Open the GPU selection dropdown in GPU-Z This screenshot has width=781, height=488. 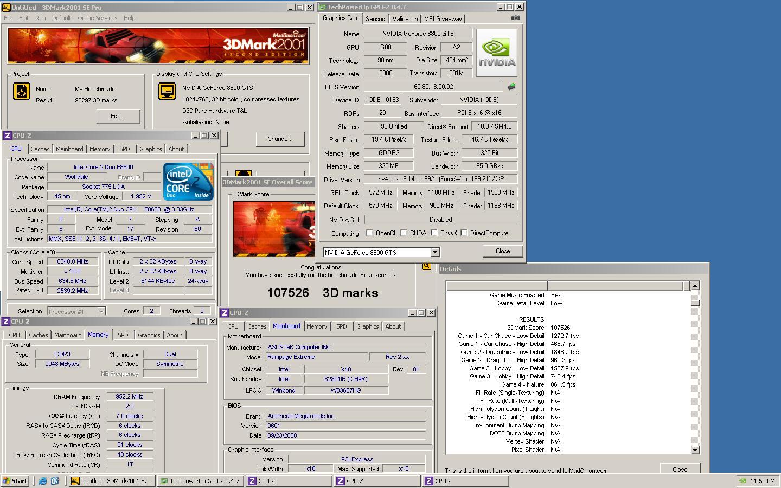tap(434, 253)
